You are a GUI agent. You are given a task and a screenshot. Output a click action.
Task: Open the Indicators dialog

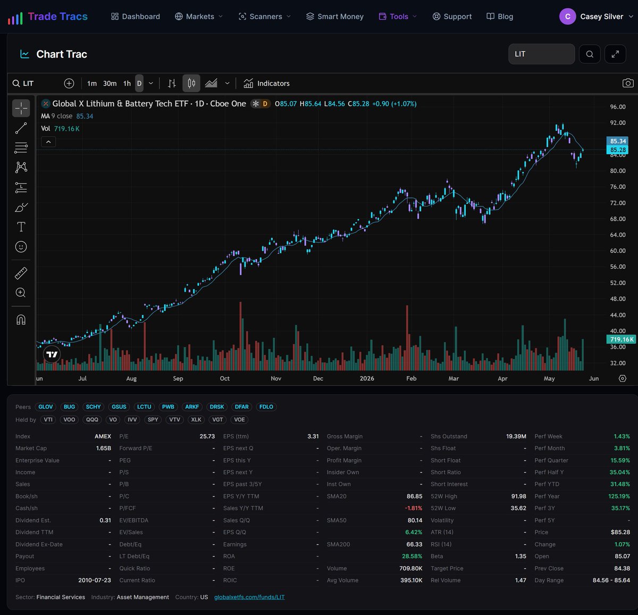point(266,84)
